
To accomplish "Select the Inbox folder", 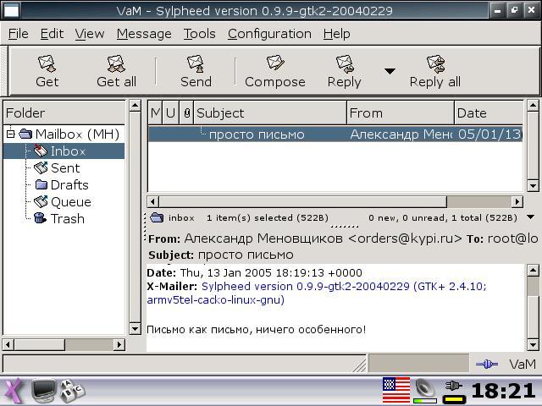I will click(64, 151).
